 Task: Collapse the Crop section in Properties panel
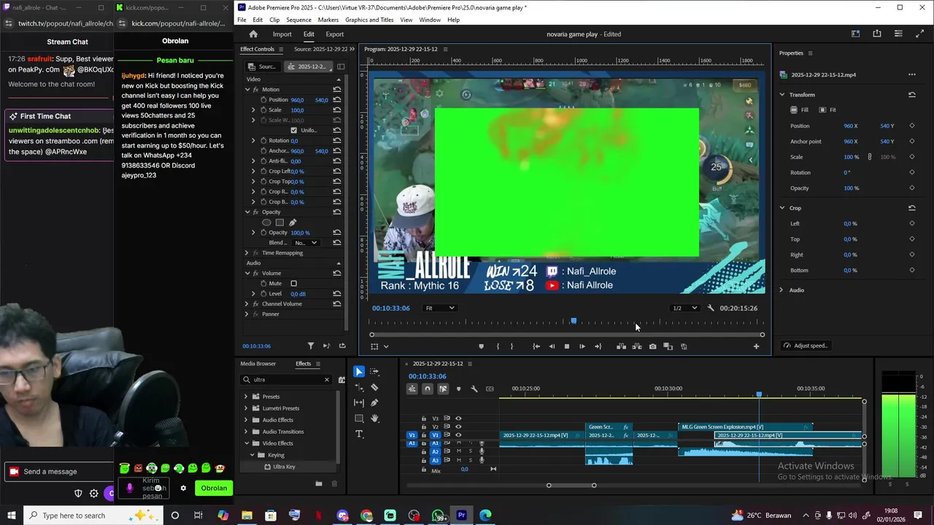(781, 208)
